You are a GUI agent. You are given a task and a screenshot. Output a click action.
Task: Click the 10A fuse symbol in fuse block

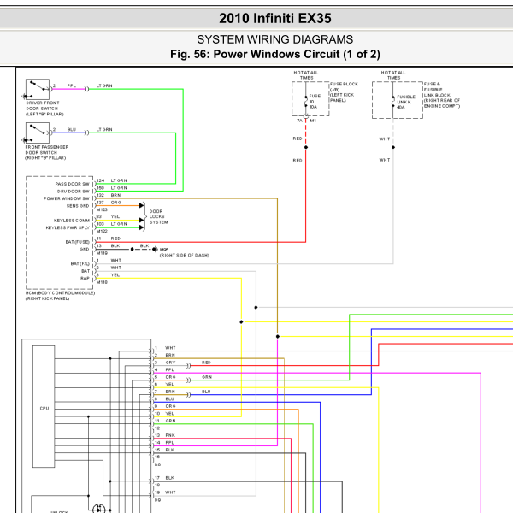tap(306, 102)
